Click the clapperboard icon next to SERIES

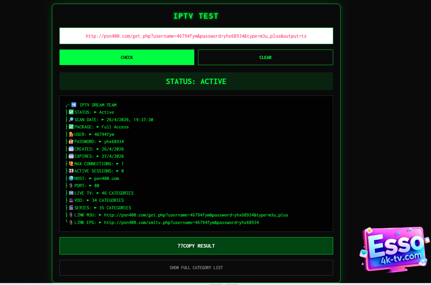click(71, 207)
